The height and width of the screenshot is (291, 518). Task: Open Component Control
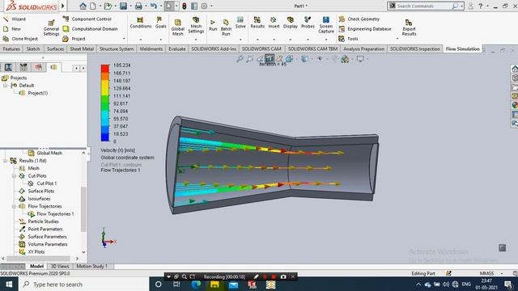[87, 19]
